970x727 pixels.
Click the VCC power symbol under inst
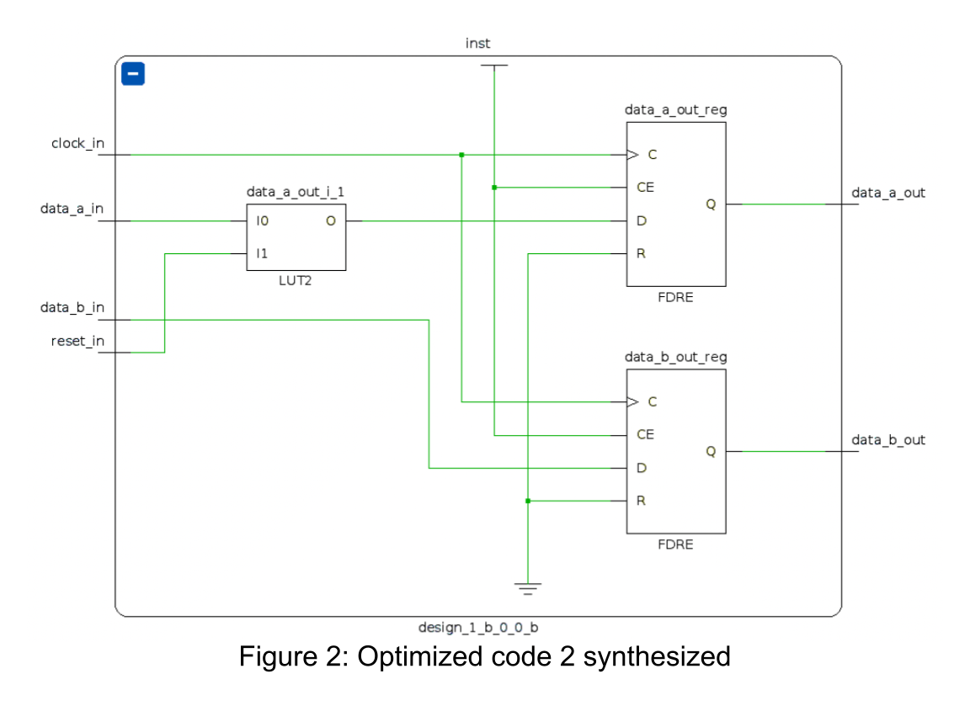494,66
